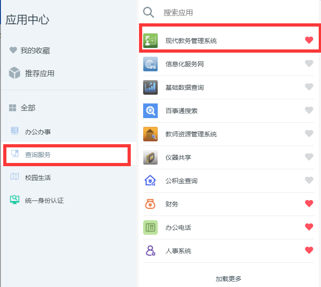Select 我的收藏 in the sidebar
321x287 pixels.
coord(30,50)
